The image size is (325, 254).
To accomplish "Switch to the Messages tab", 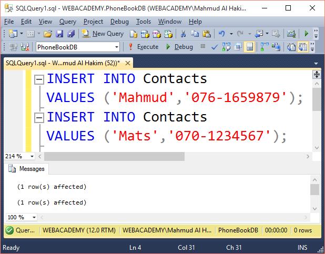I will point(26,169).
